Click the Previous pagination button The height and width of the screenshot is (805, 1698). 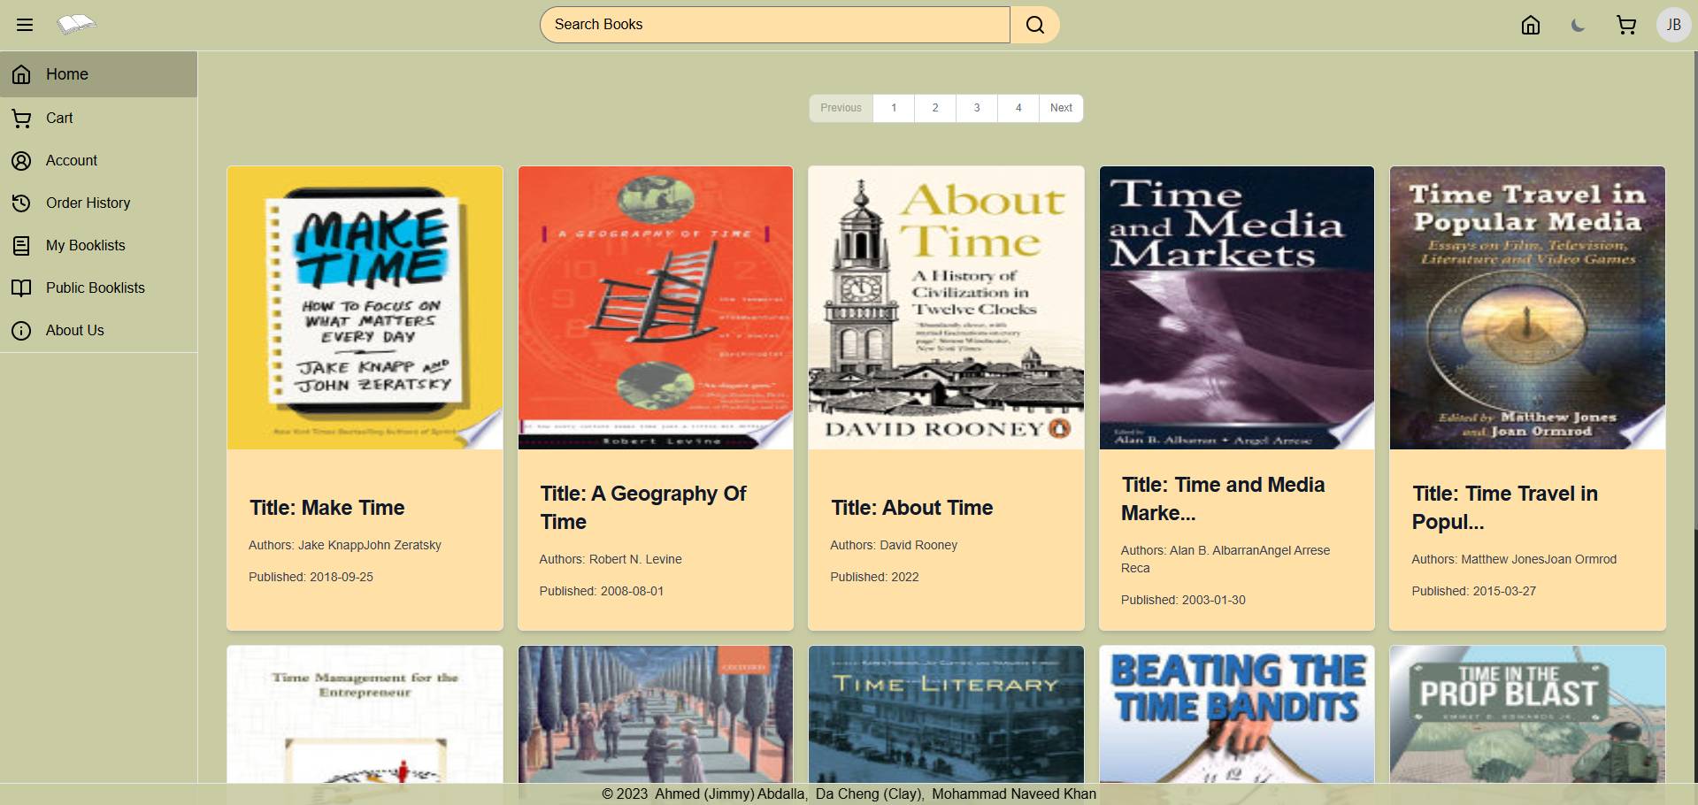click(x=841, y=108)
